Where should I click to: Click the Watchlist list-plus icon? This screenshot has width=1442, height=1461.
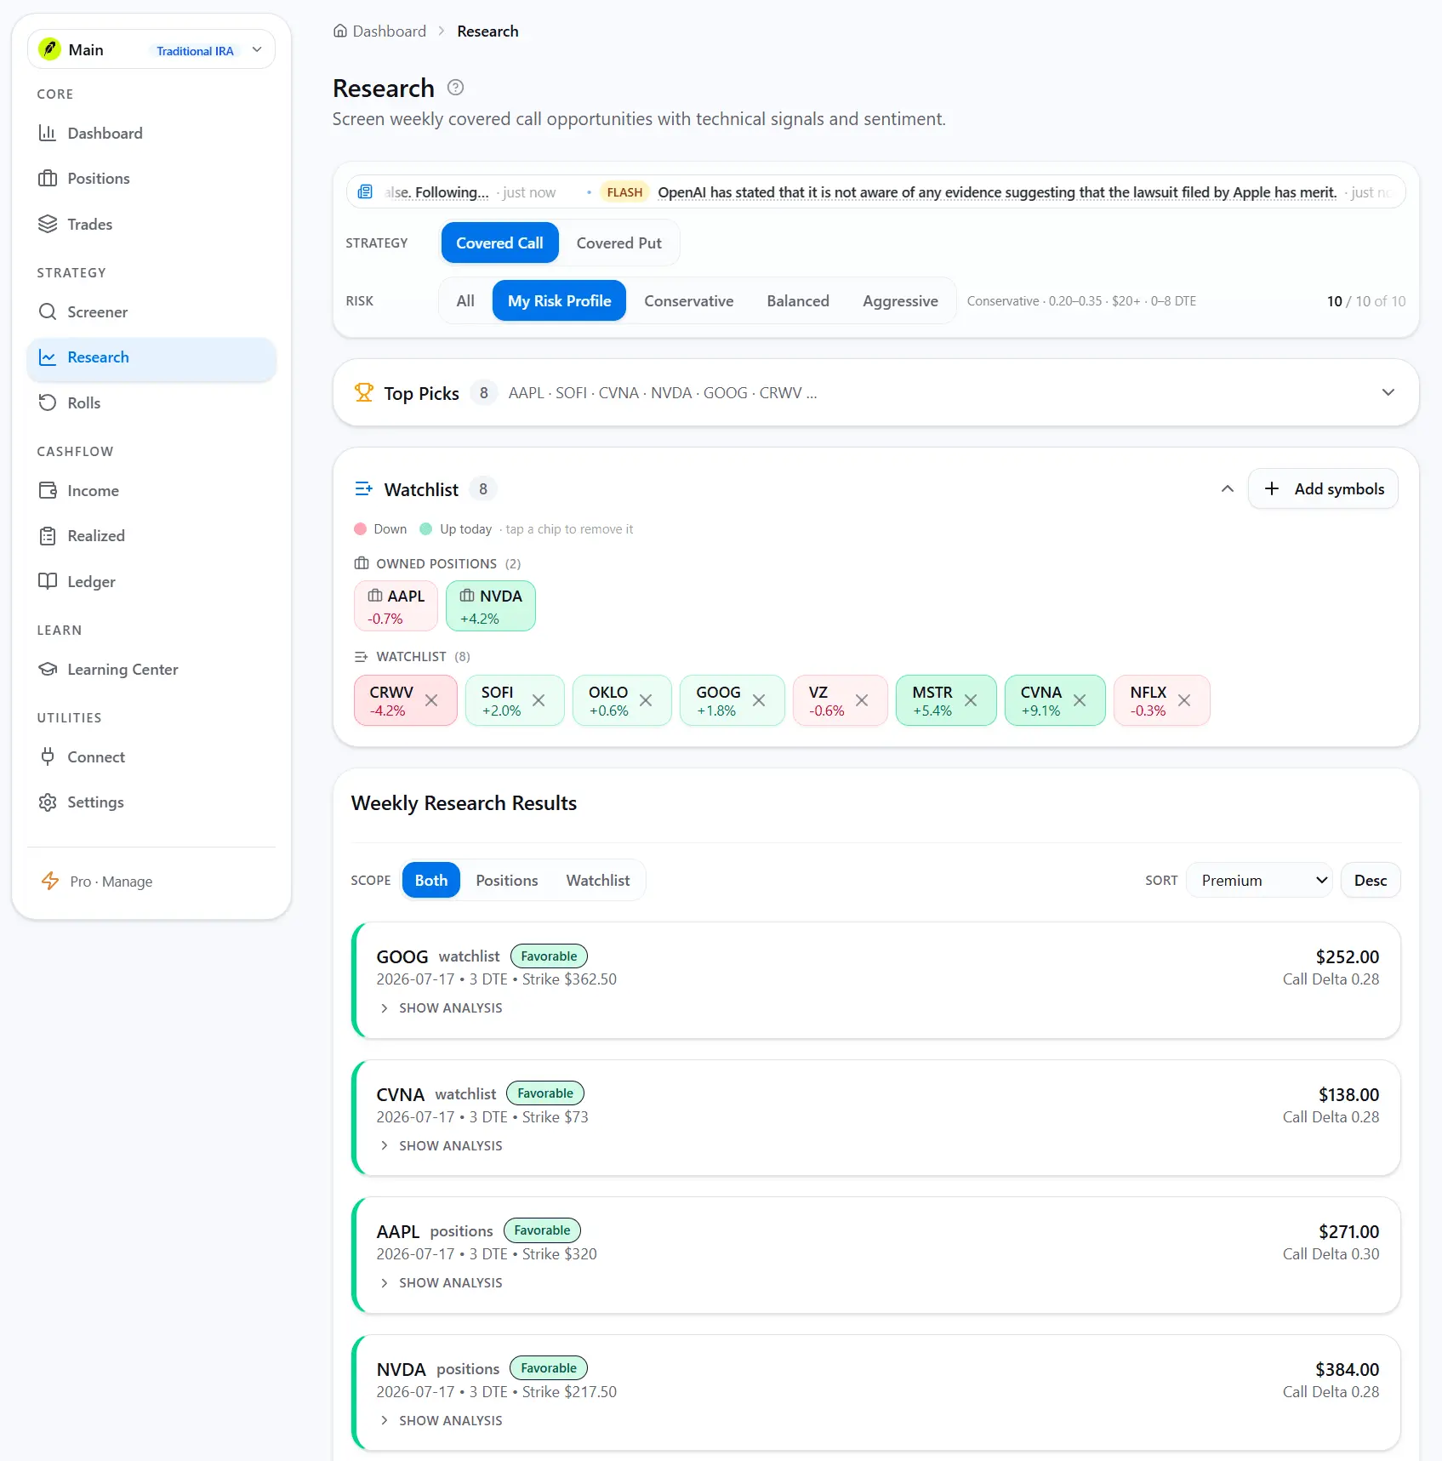364,488
